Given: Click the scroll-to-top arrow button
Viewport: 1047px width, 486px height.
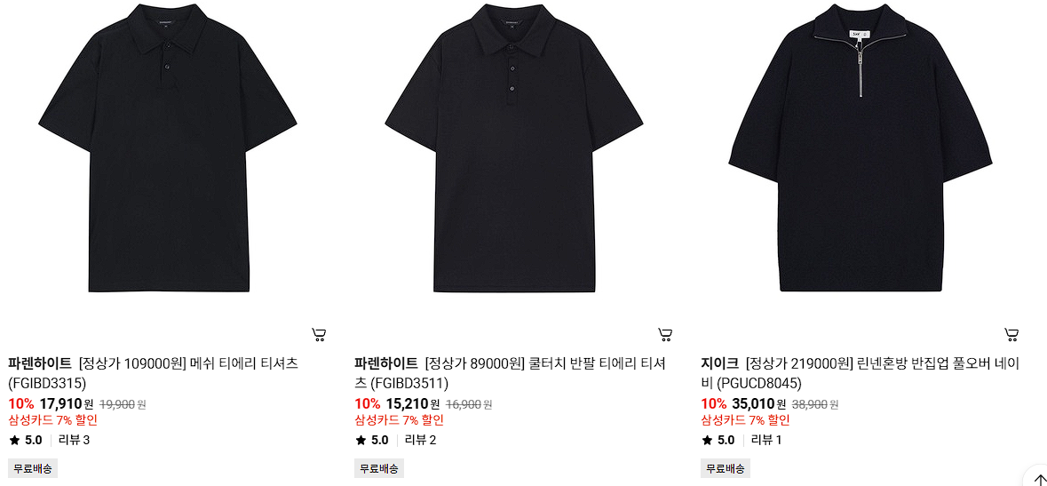Looking at the screenshot, I should pos(1035,477).
